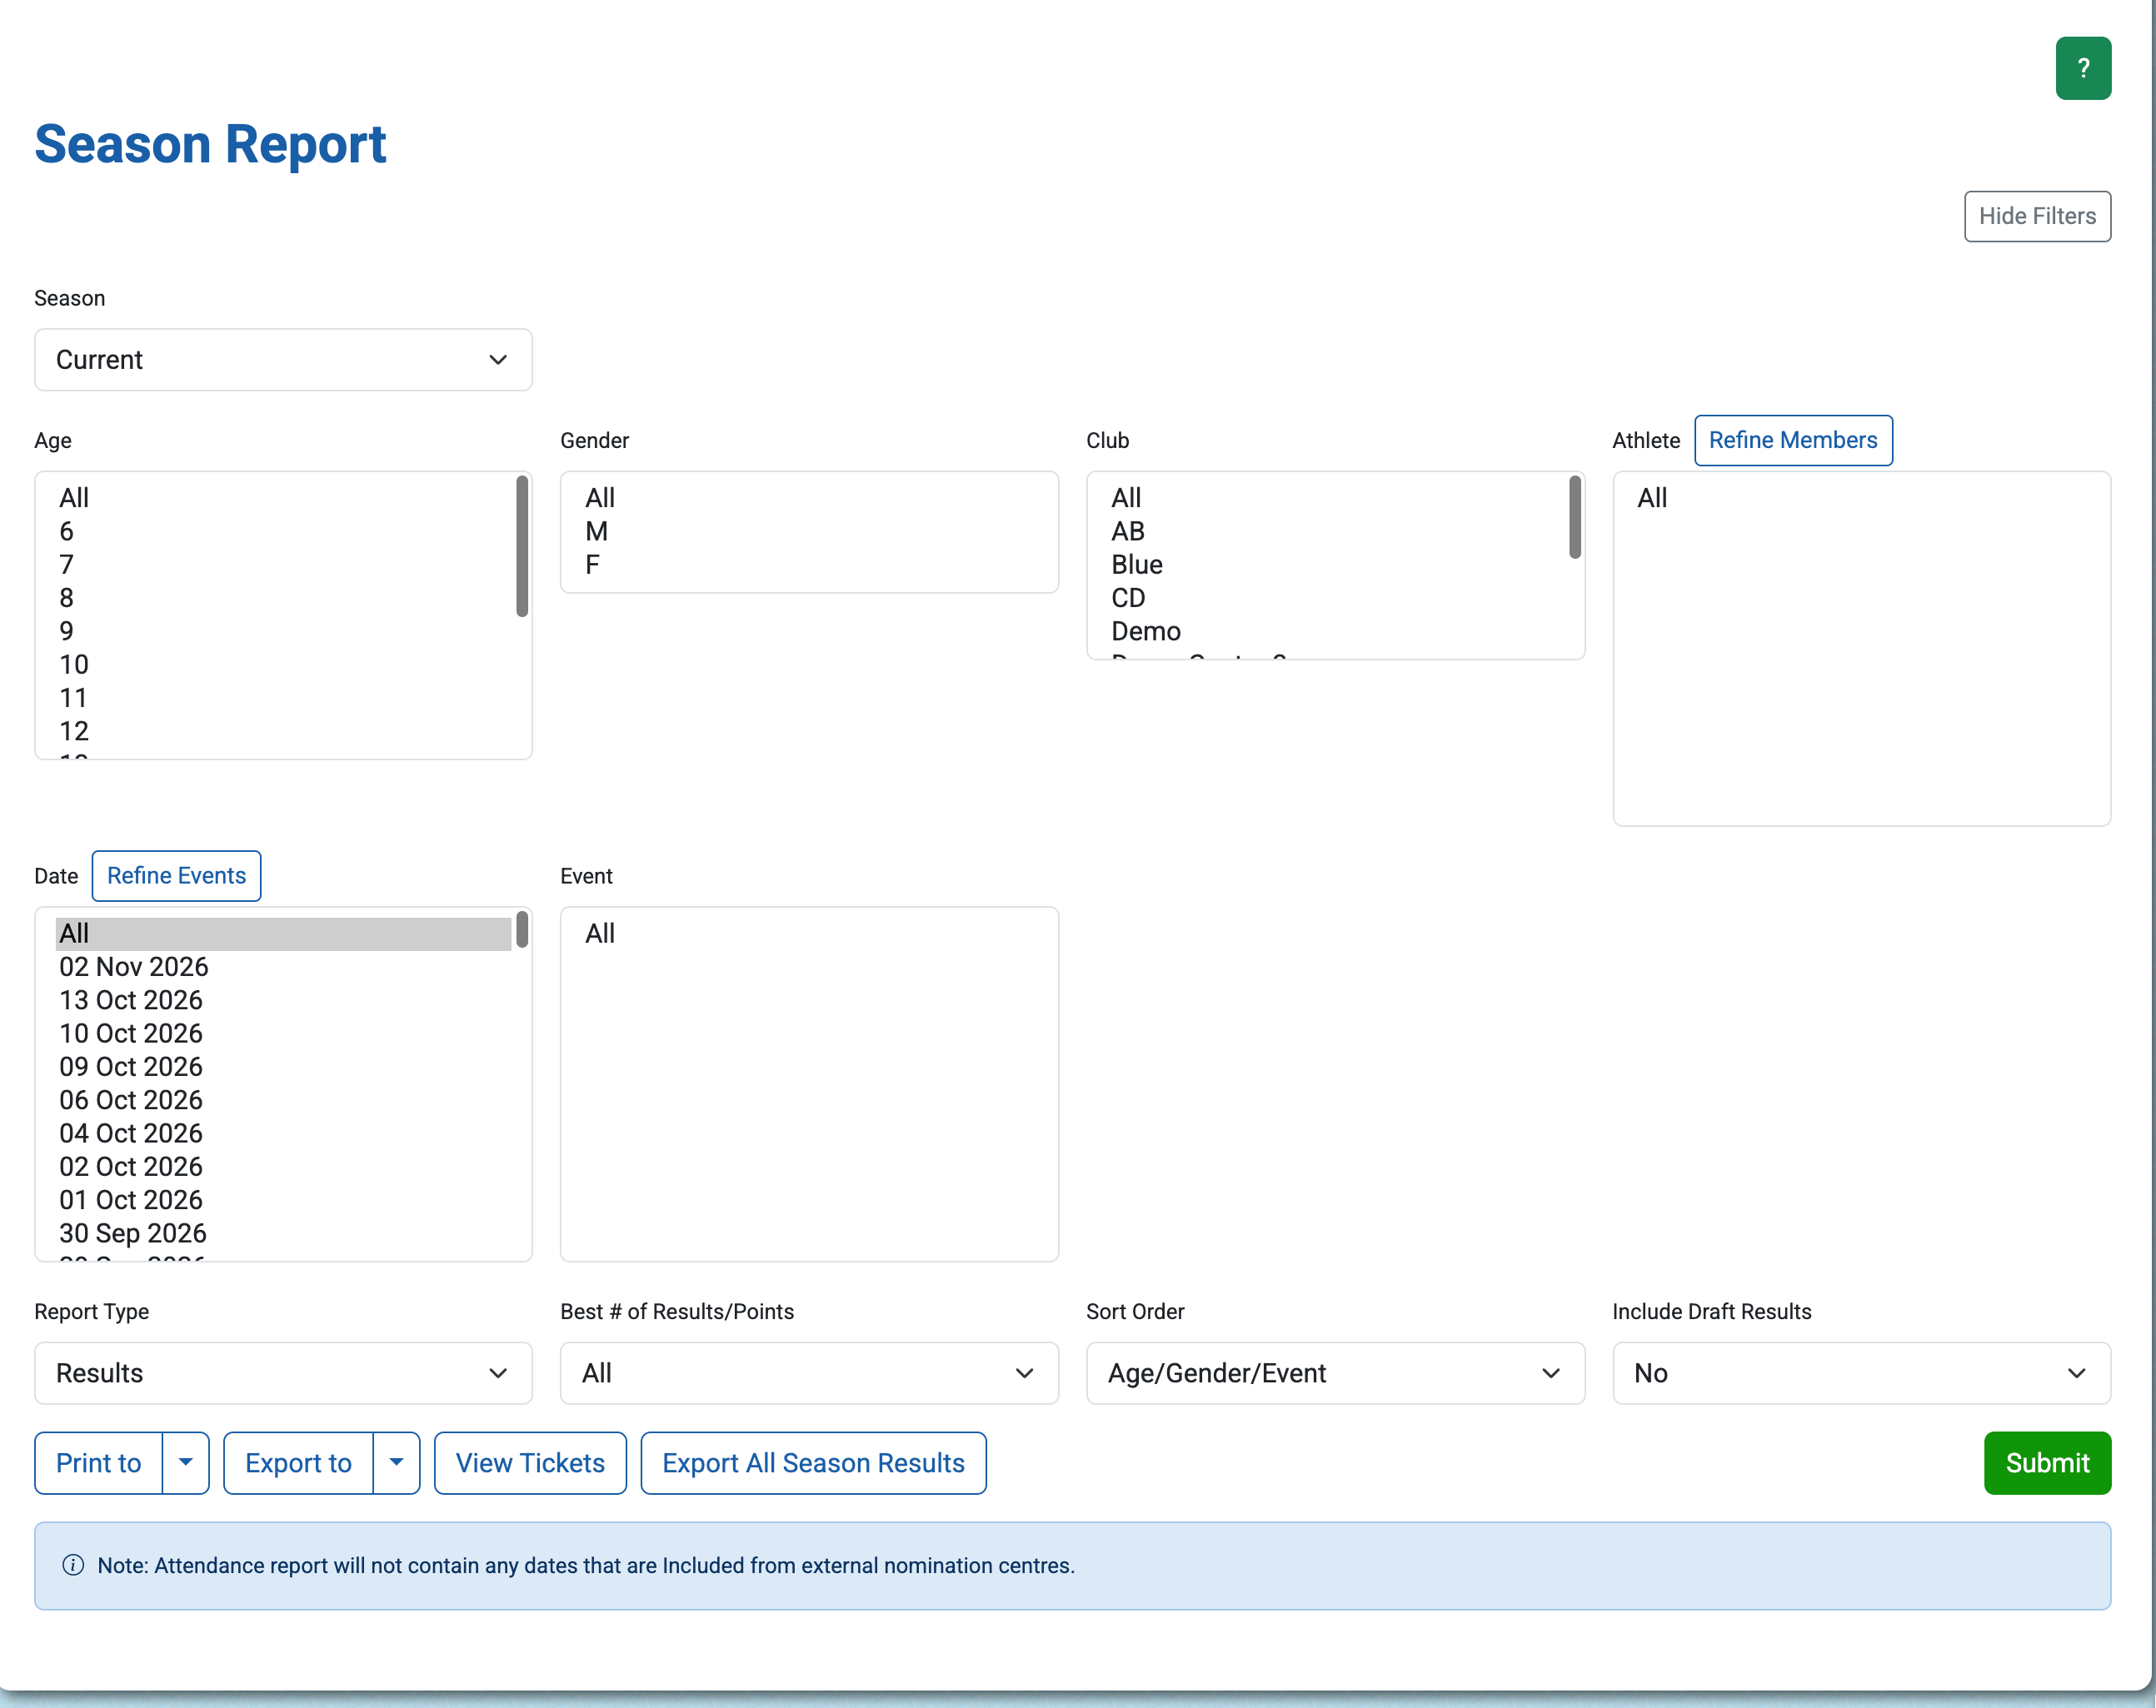The image size is (2156, 1708).
Task: Select F in the Gender list
Action: coord(809,565)
